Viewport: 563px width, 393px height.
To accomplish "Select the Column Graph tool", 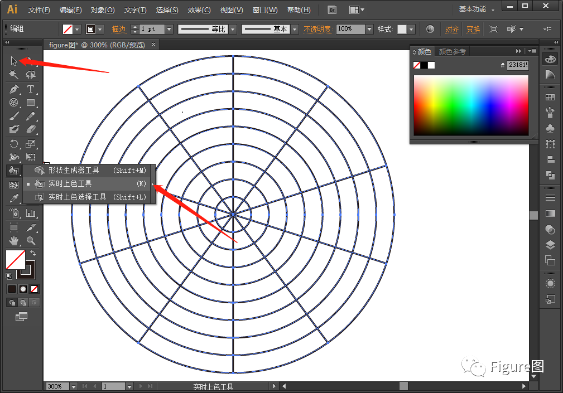I will [x=31, y=214].
